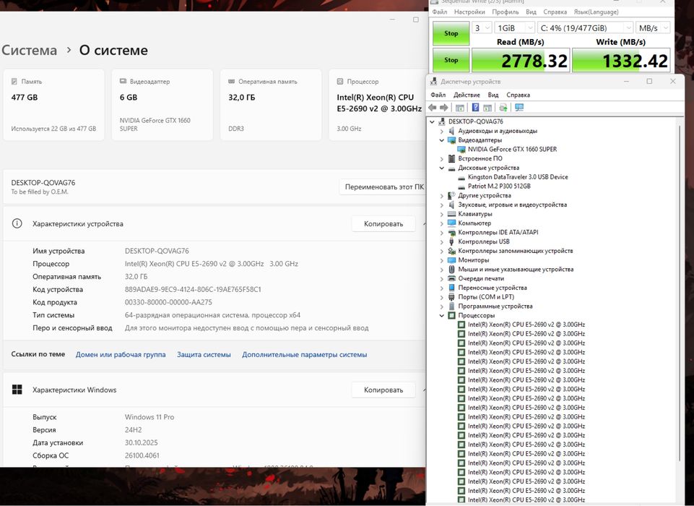Screen dimensions: 694x506
Task: Collapse the Дисковые устройства category arrow
Action: point(442,168)
